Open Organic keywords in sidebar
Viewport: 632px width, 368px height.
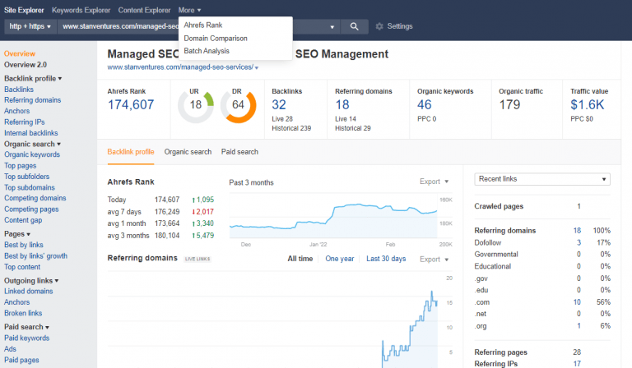click(32, 154)
